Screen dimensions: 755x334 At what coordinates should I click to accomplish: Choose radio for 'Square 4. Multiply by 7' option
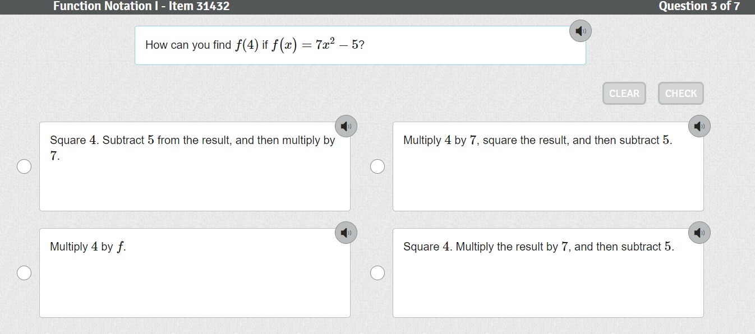point(377,273)
